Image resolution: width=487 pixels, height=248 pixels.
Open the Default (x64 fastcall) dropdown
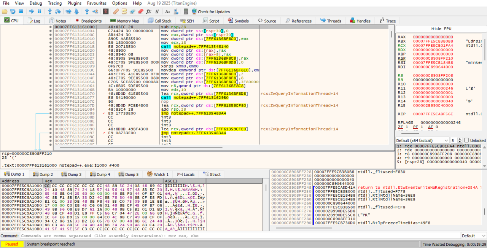[423, 140]
